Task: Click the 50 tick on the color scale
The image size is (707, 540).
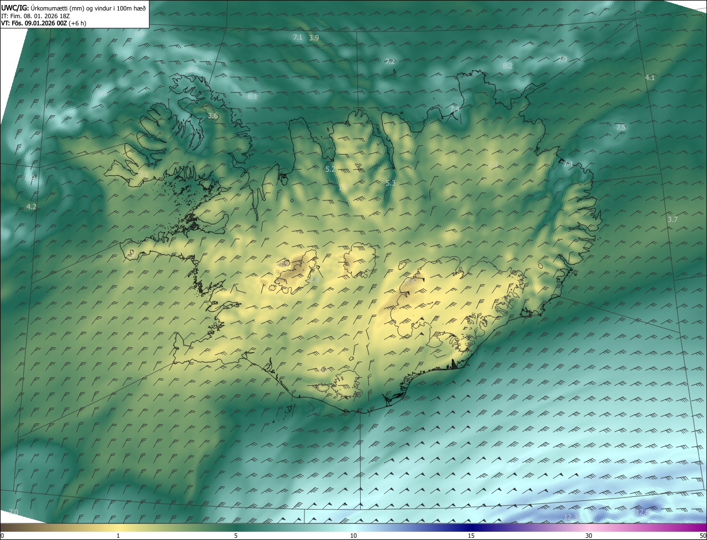Action: click(703, 536)
